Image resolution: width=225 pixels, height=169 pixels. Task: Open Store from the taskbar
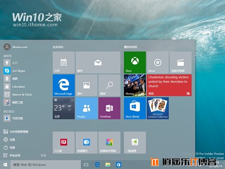[118, 165]
